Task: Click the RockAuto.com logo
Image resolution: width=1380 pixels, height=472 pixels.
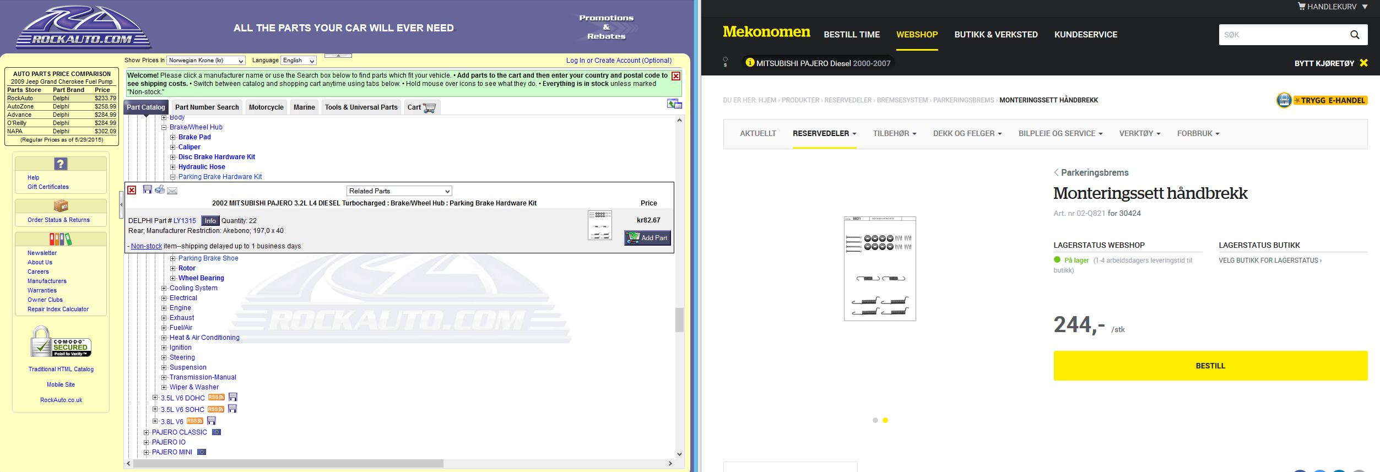Action: [83, 28]
